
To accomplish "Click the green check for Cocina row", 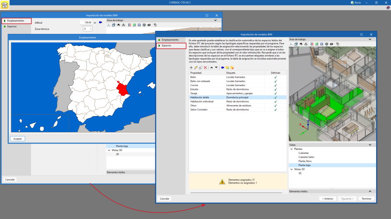I will pyautogui.click(x=275, y=85).
